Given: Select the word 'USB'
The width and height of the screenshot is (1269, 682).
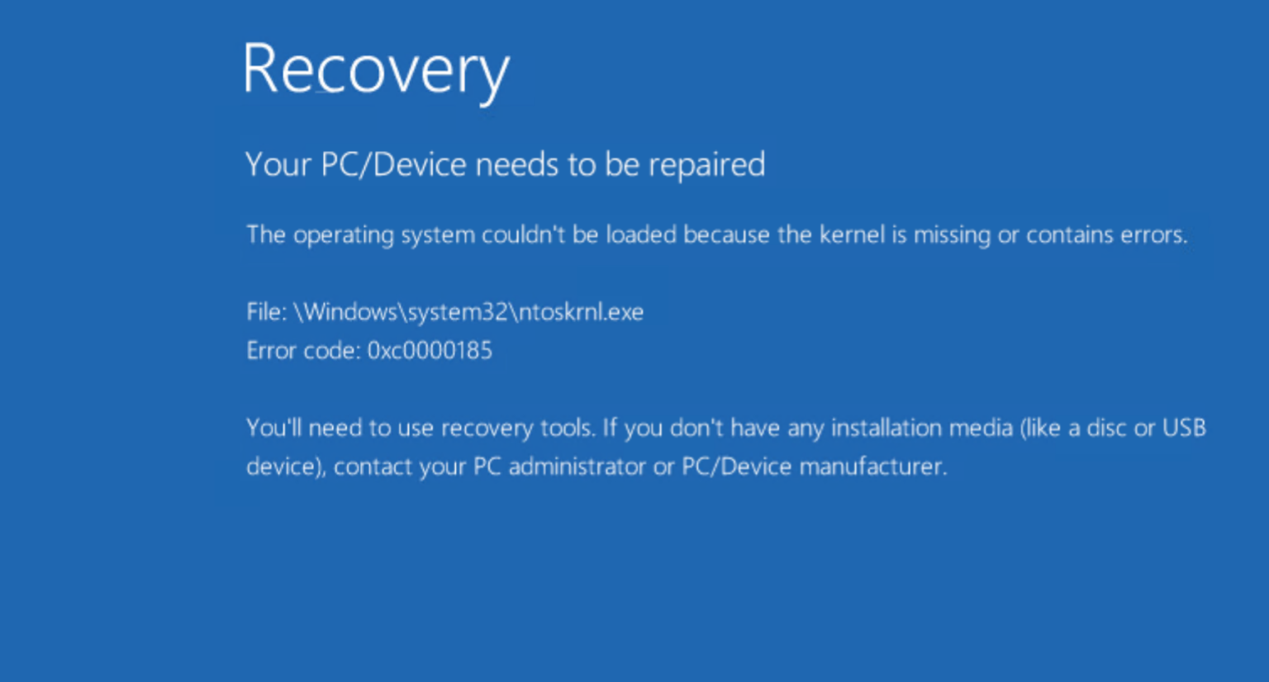Looking at the screenshot, I should pyautogui.click(x=1184, y=428).
